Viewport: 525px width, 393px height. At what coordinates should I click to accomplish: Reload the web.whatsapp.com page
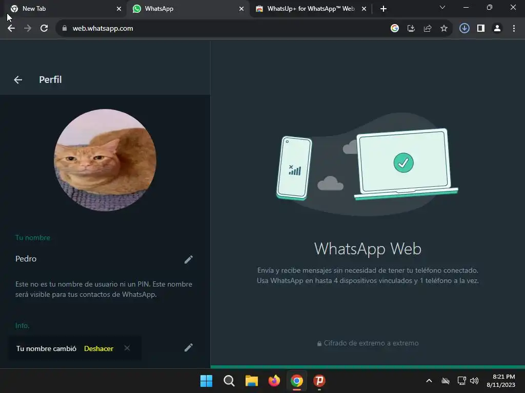(44, 29)
